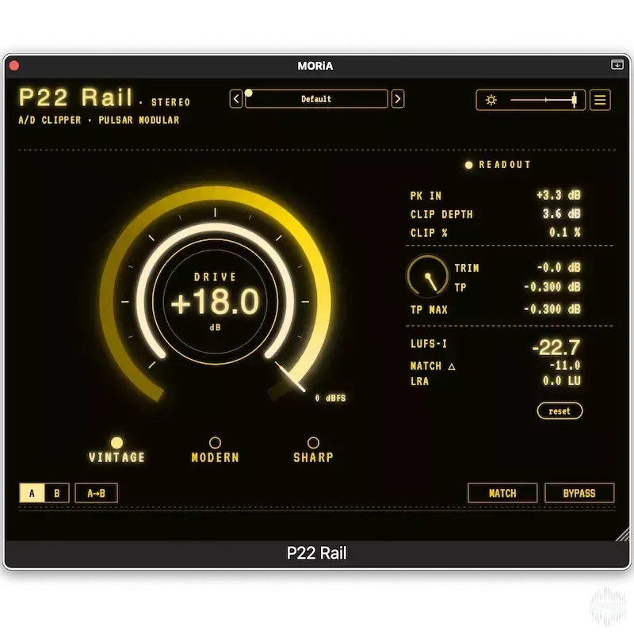Image resolution: width=634 pixels, height=634 pixels.
Task: Open the hamburger menu icon
Action: click(600, 100)
